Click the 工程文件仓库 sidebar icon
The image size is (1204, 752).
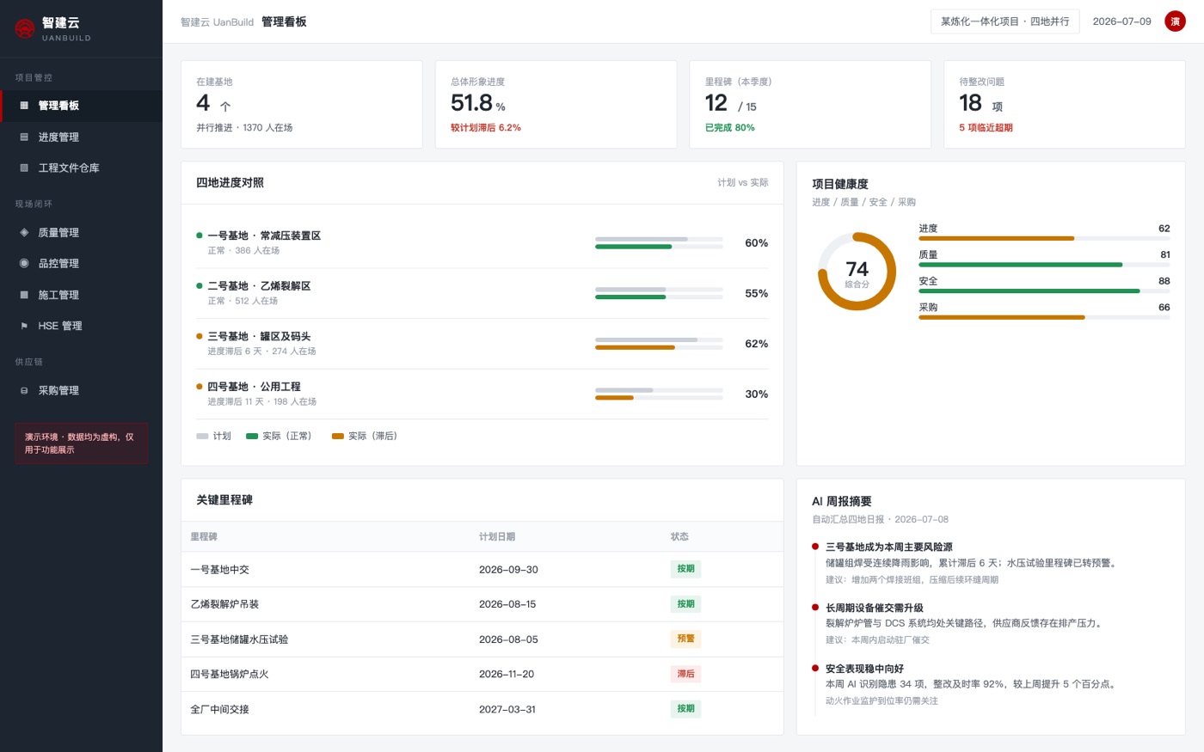point(24,168)
